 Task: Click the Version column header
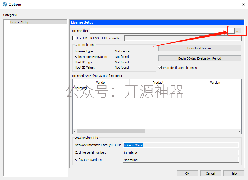click(215, 83)
